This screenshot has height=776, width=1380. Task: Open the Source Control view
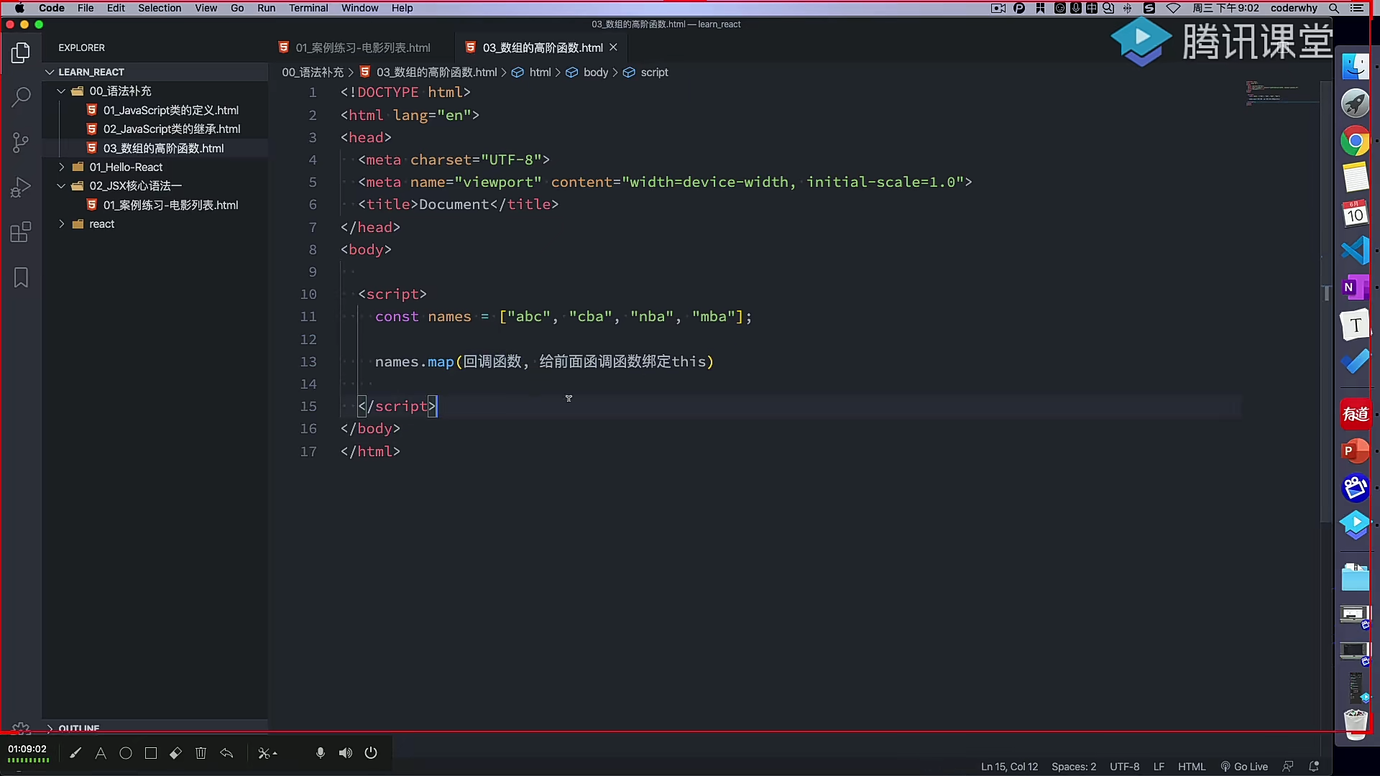point(22,142)
